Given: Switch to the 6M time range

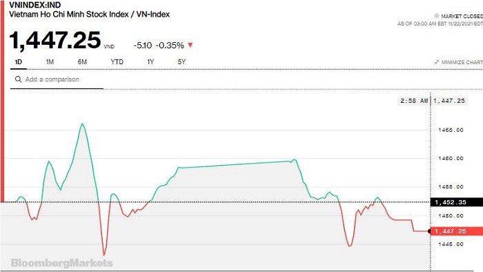Looking at the screenshot, I should pos(82,62).
